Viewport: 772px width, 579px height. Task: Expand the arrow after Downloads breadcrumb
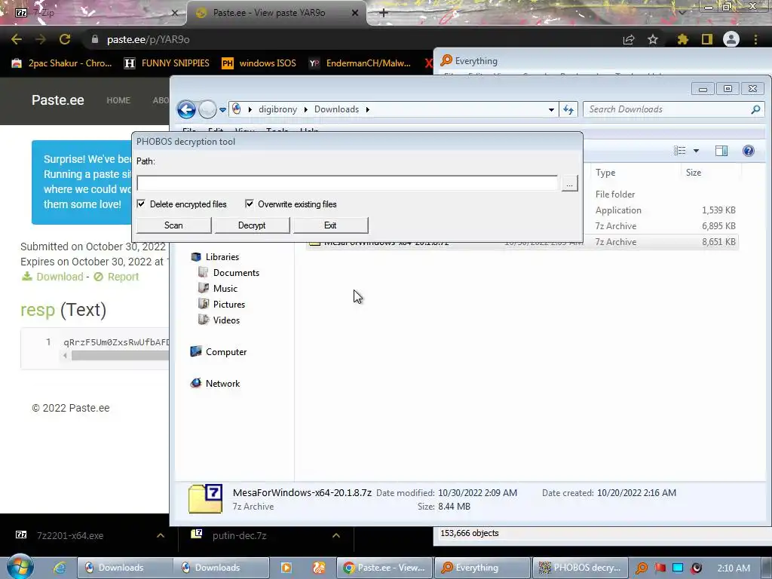click(367, 109)
